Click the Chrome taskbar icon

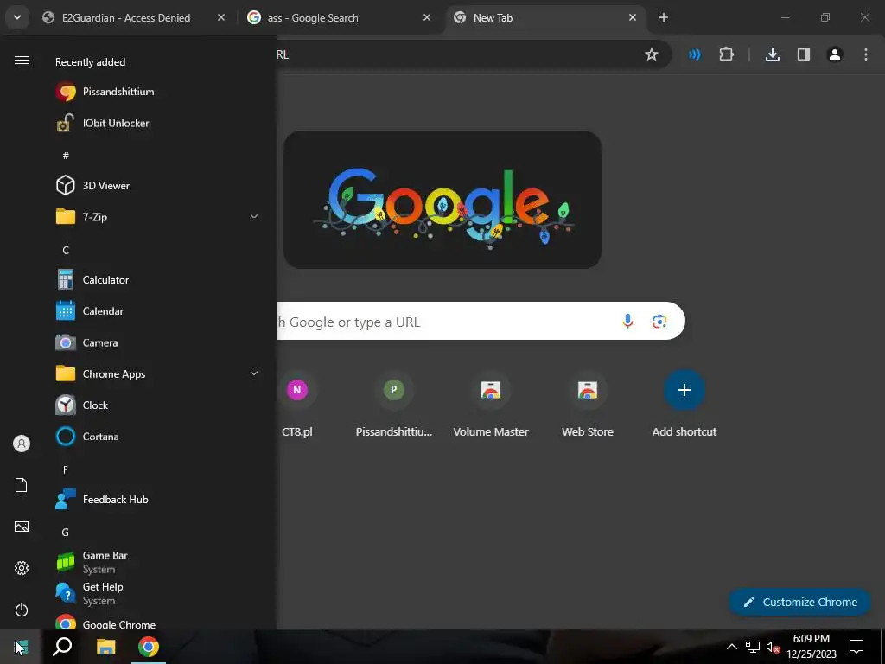point(149,647)
